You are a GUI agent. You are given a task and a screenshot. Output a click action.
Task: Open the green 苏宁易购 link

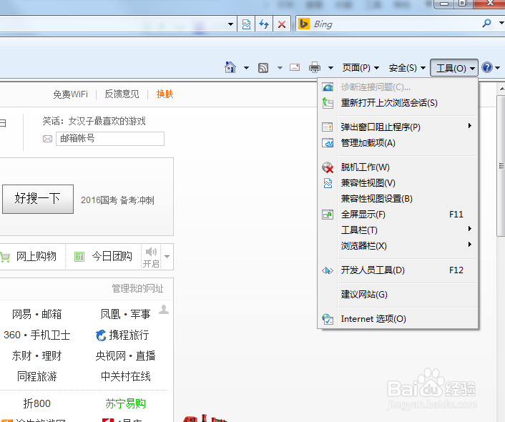(126, 403)
